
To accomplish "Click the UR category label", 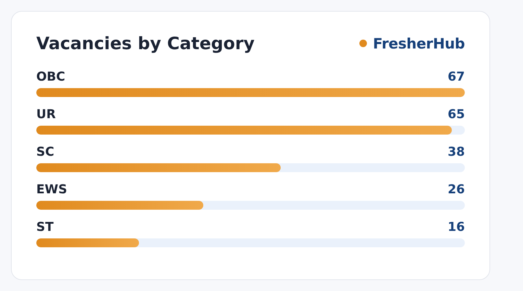I will [x=46, y=114].
